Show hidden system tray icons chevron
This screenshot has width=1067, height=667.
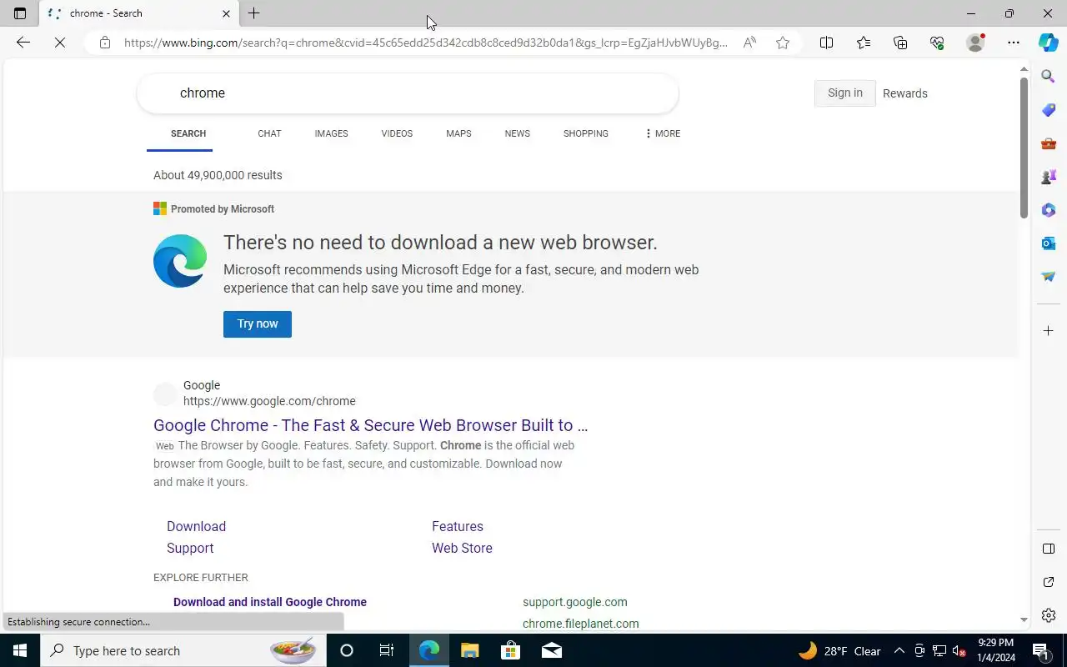899,651
